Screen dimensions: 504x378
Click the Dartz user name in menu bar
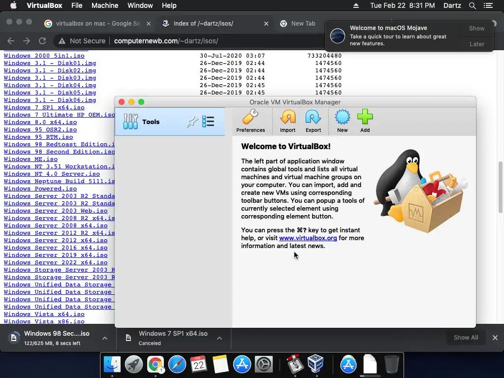pyautogui.click(x=452, y=5)
